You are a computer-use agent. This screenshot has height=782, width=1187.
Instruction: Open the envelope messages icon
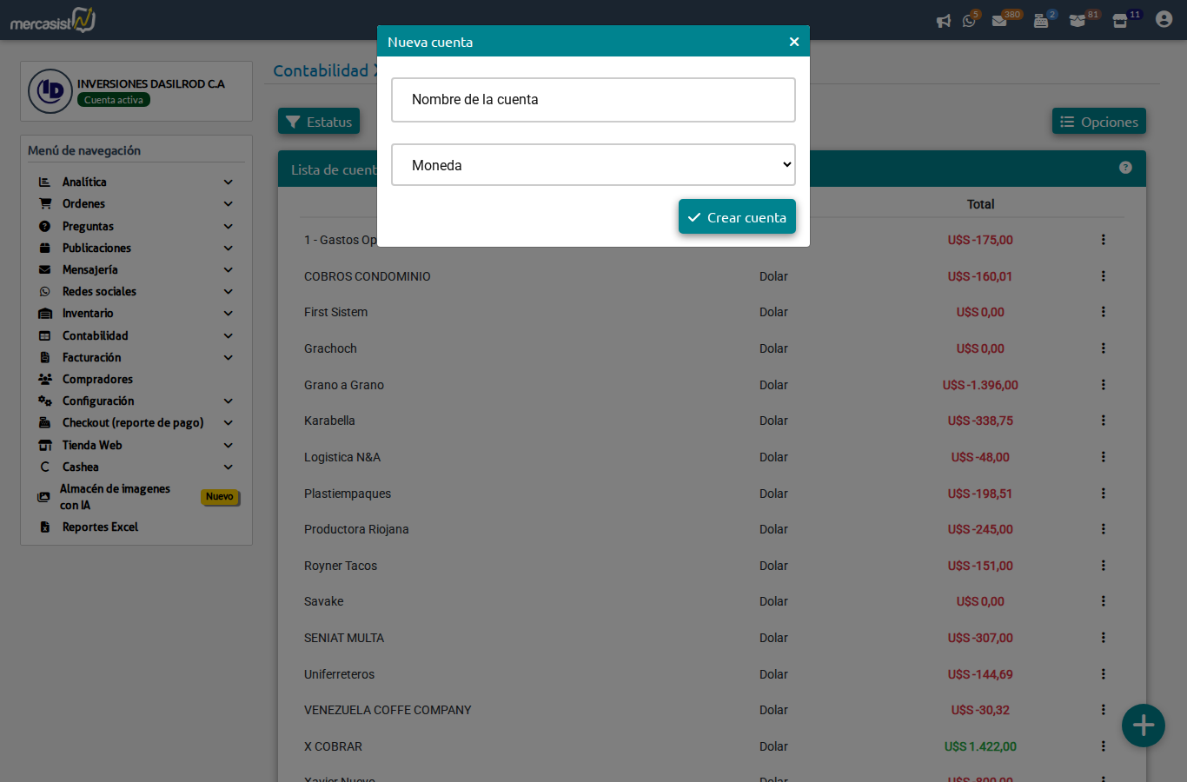(999, 21)
